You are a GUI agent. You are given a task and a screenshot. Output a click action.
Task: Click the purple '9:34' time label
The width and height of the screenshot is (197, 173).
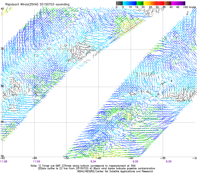click(93, 162)
